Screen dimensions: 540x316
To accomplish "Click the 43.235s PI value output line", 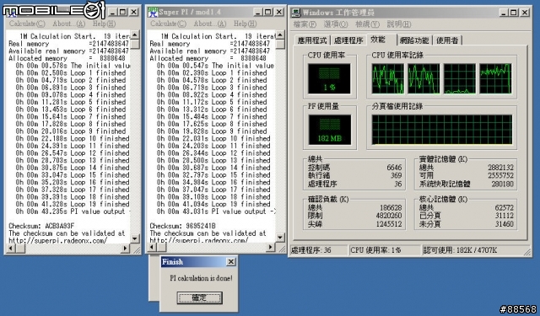I will click(73, 212).
